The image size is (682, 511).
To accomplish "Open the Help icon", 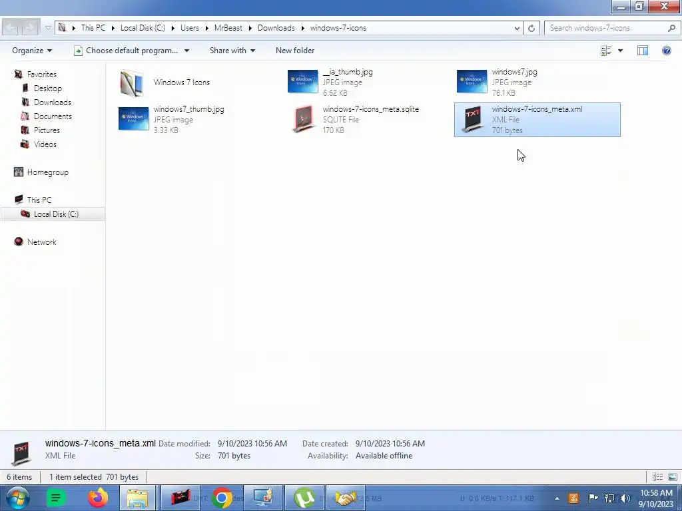I will pyautogui.click(x=666, y=51).
